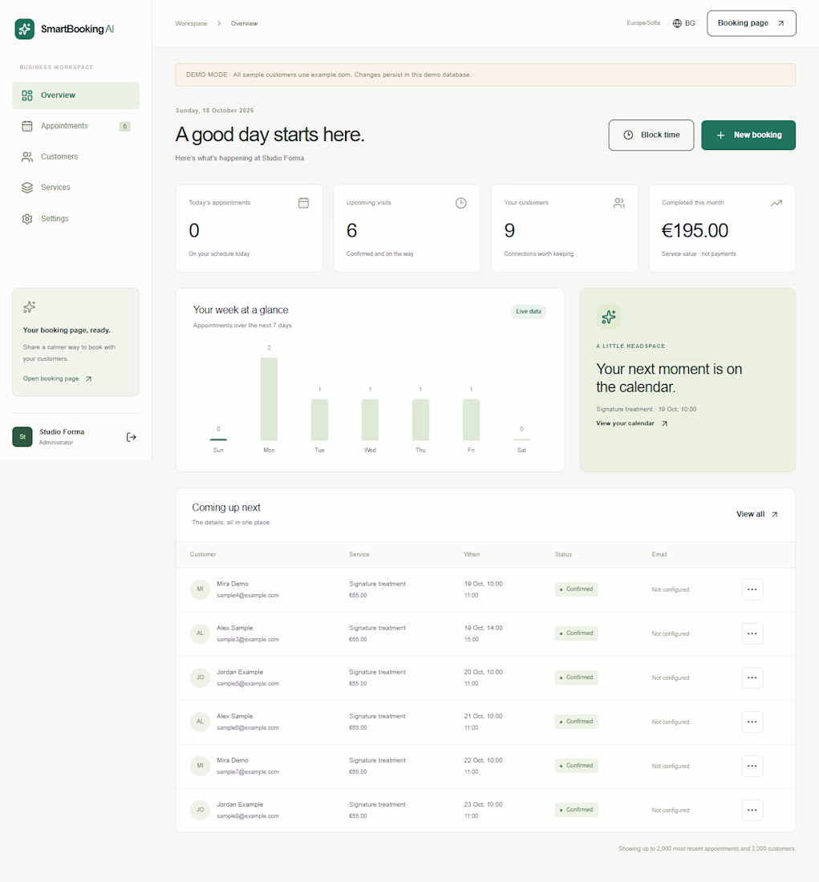
Task: Open Services in the sidebar
Action: (x=75, y=188)
